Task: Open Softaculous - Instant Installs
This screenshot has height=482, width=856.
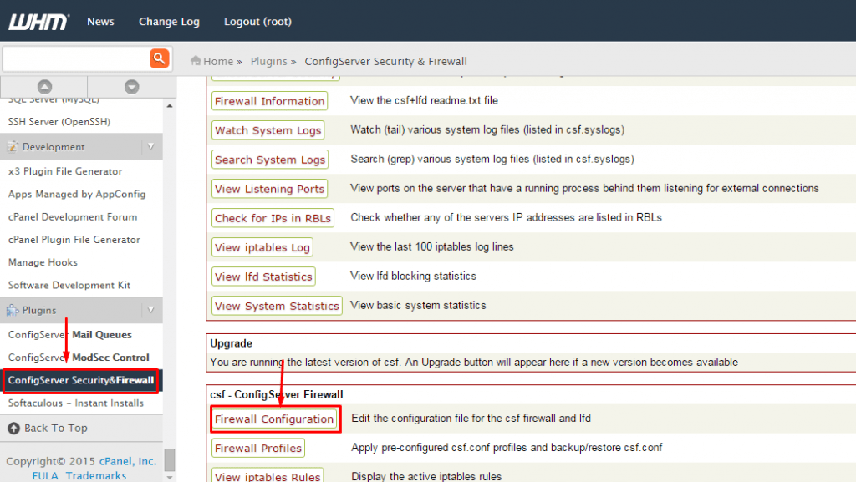Action: pos(75,403)
